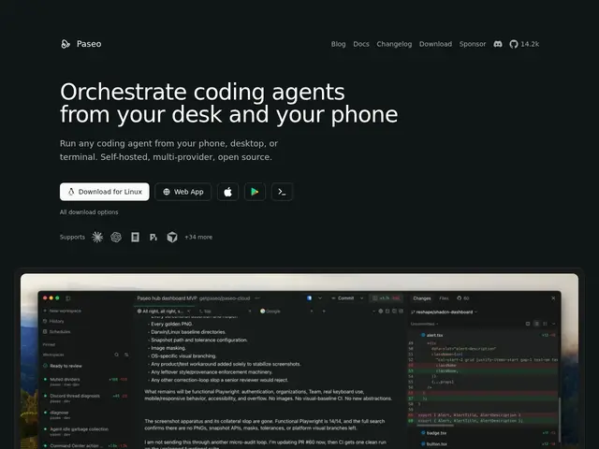
Task: Select the 'All right, all right' agent tab
Action: coord(163,311)
